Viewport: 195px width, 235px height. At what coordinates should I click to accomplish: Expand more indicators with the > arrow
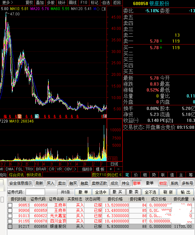click(75, 169)
